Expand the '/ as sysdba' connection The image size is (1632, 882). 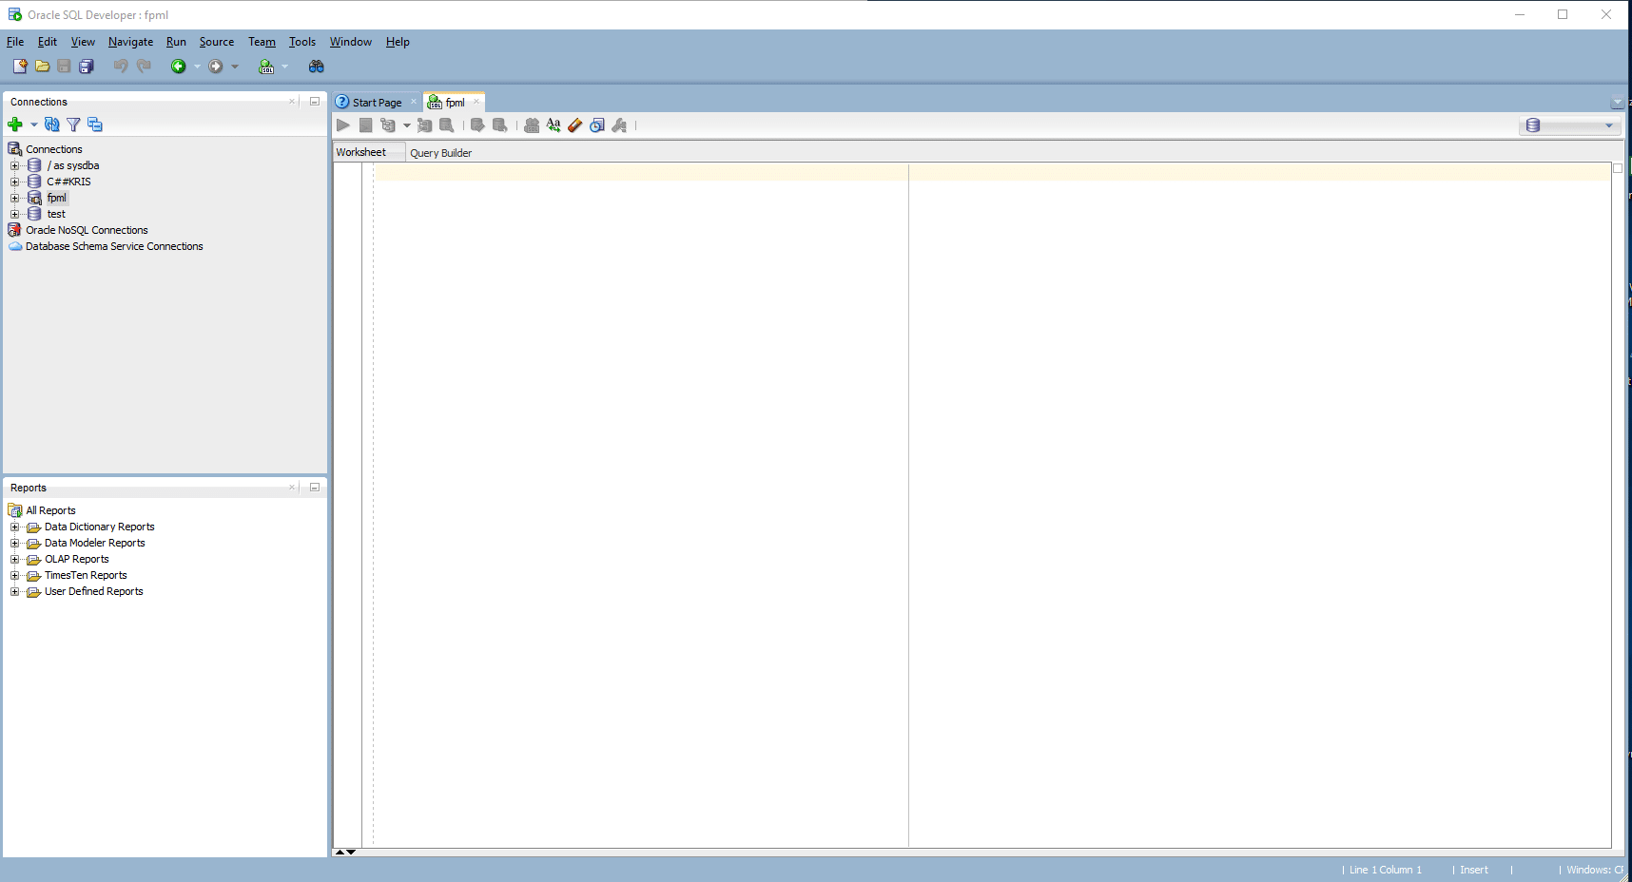15,165
